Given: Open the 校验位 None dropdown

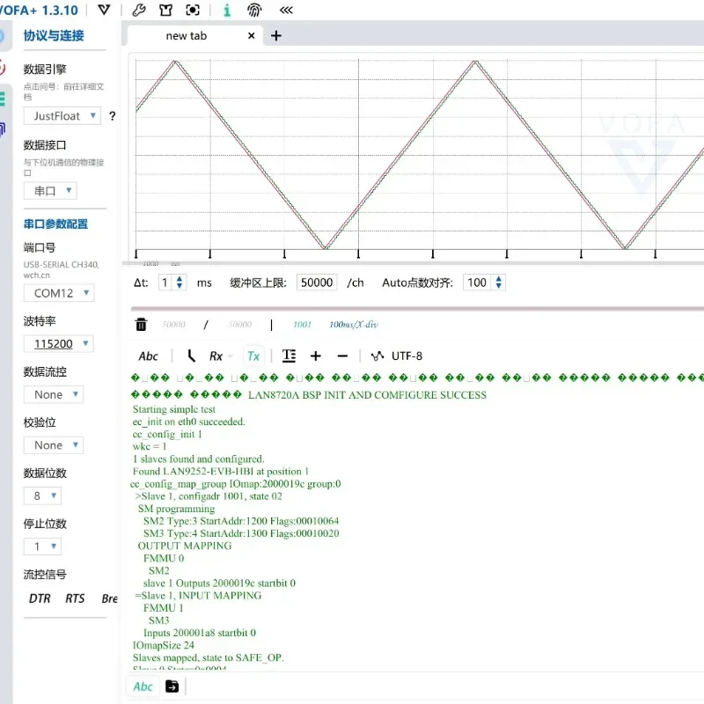Looking at the screenshot, I should (x=54, y=445).
